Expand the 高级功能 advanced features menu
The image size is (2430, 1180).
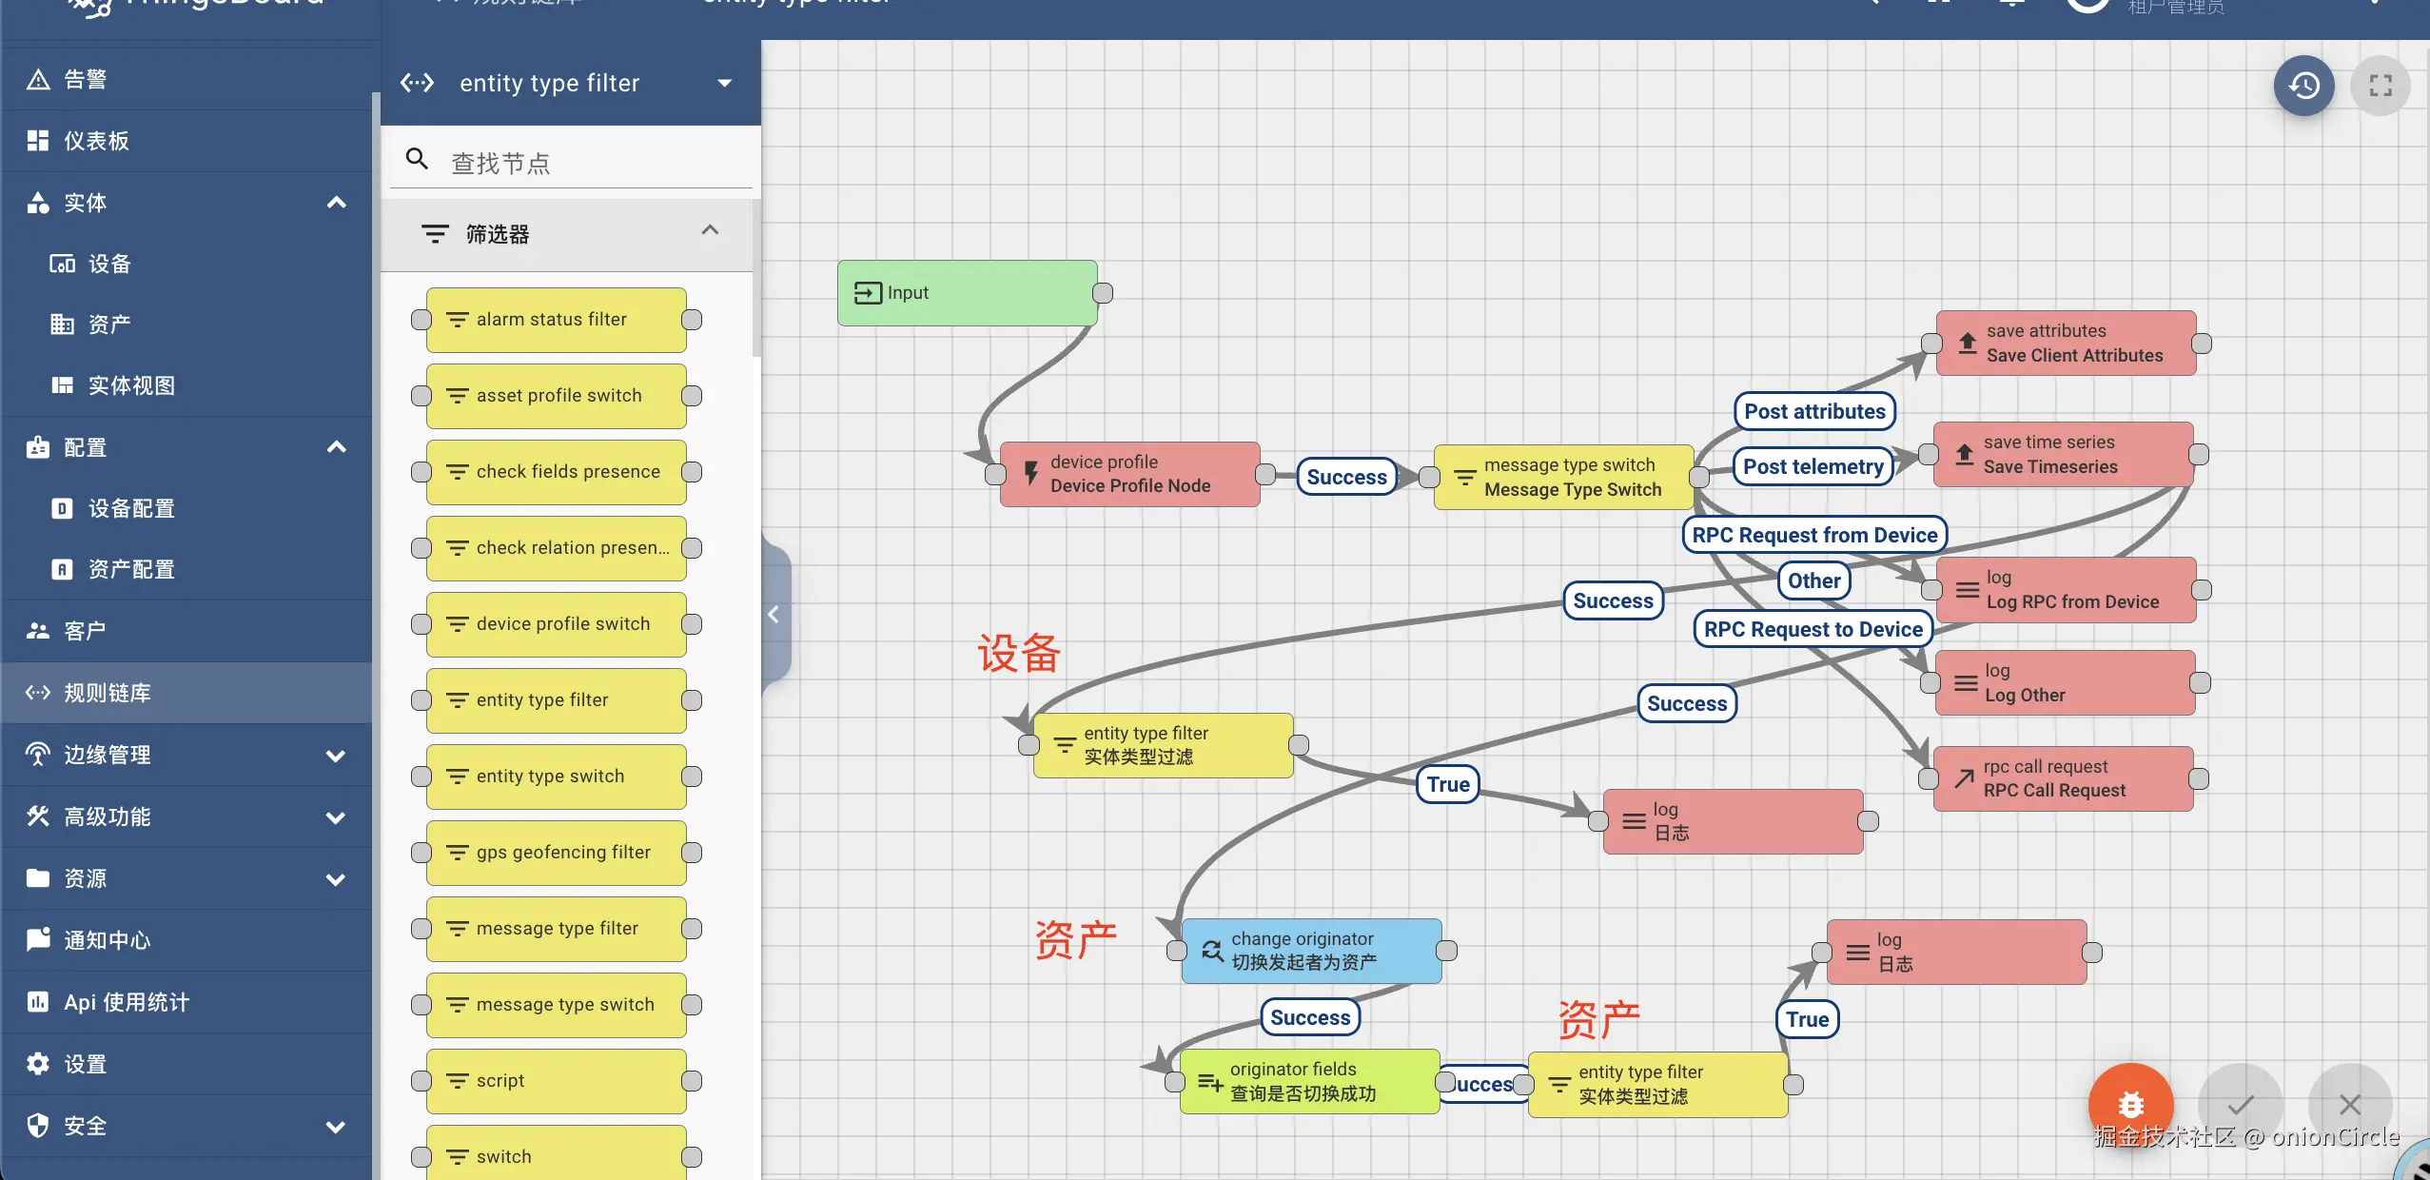tap(335, 817)
